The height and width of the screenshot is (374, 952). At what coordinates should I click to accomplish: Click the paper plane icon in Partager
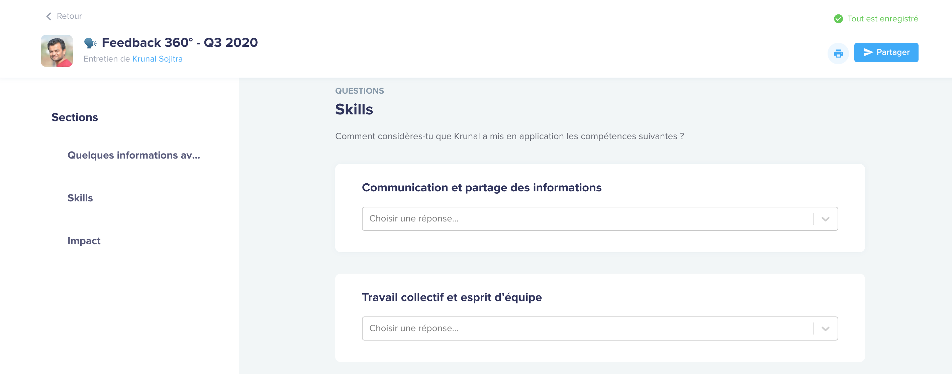[x=868, y=52]
